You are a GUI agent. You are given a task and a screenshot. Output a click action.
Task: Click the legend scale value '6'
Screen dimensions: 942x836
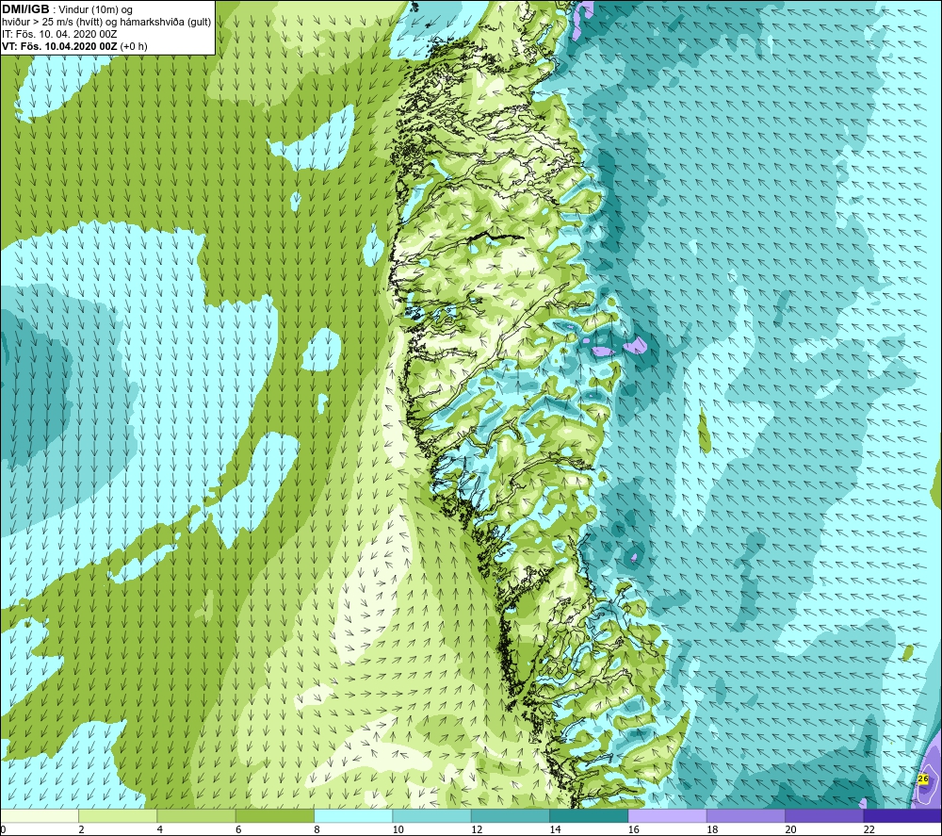point(238,829)
